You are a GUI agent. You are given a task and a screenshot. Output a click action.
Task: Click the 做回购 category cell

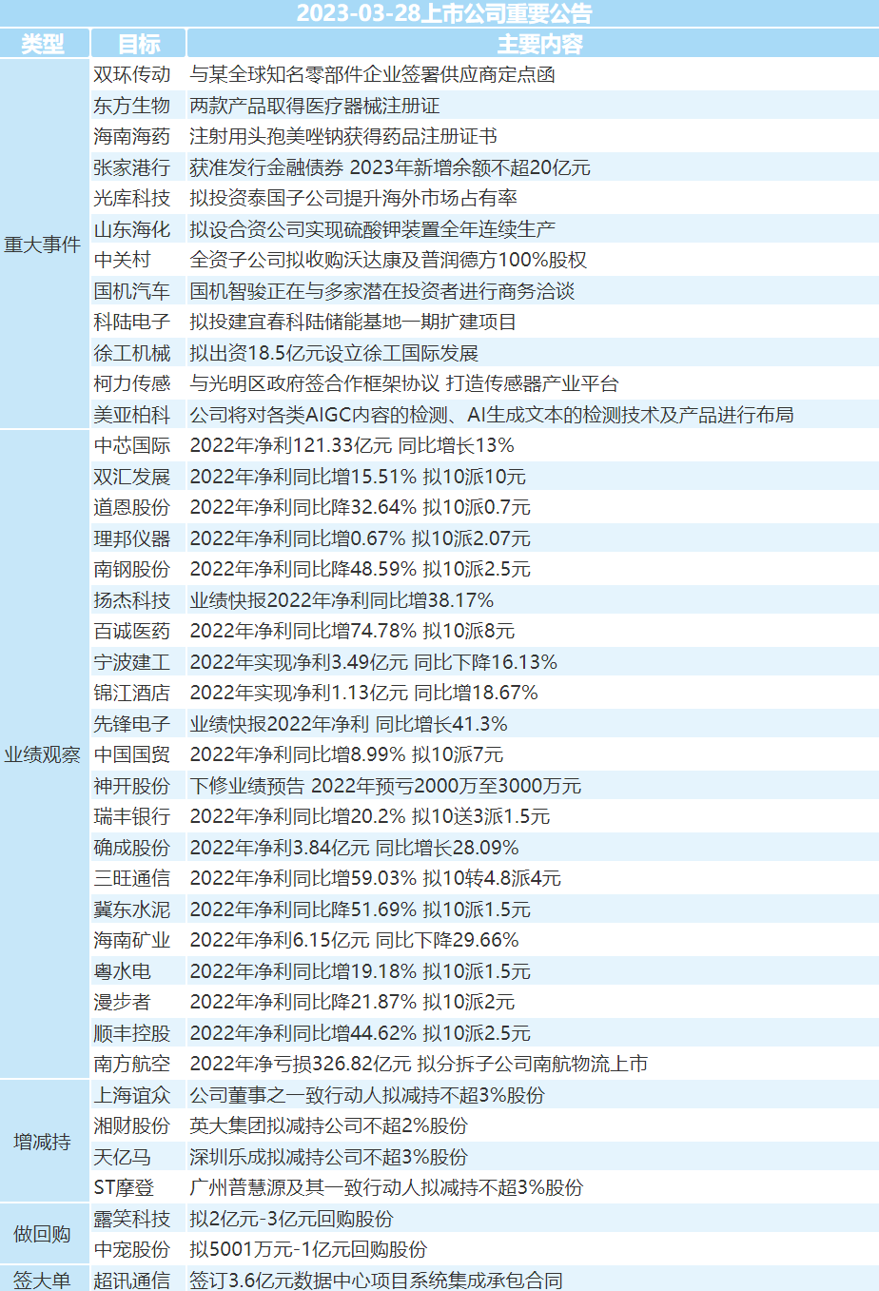pos(44,1234)
